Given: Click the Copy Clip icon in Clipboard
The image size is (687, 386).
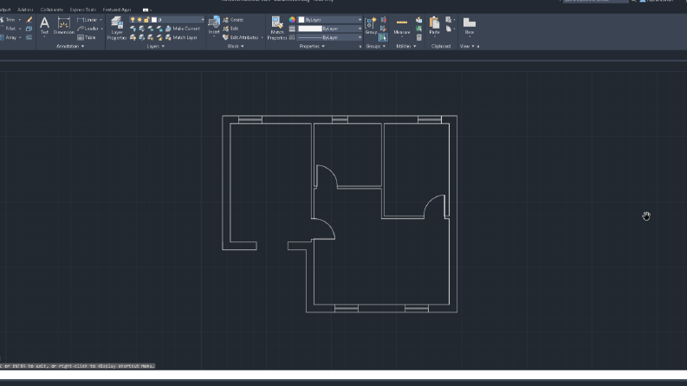Looking at the screenshot, I should coord(448,29).
